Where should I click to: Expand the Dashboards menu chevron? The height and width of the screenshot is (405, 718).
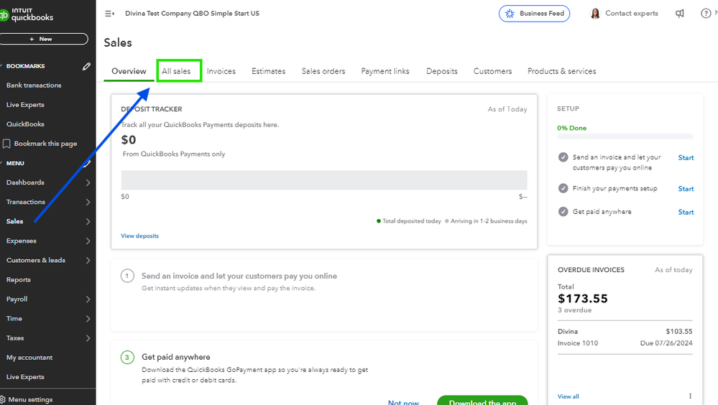click(x=88, y=182)
